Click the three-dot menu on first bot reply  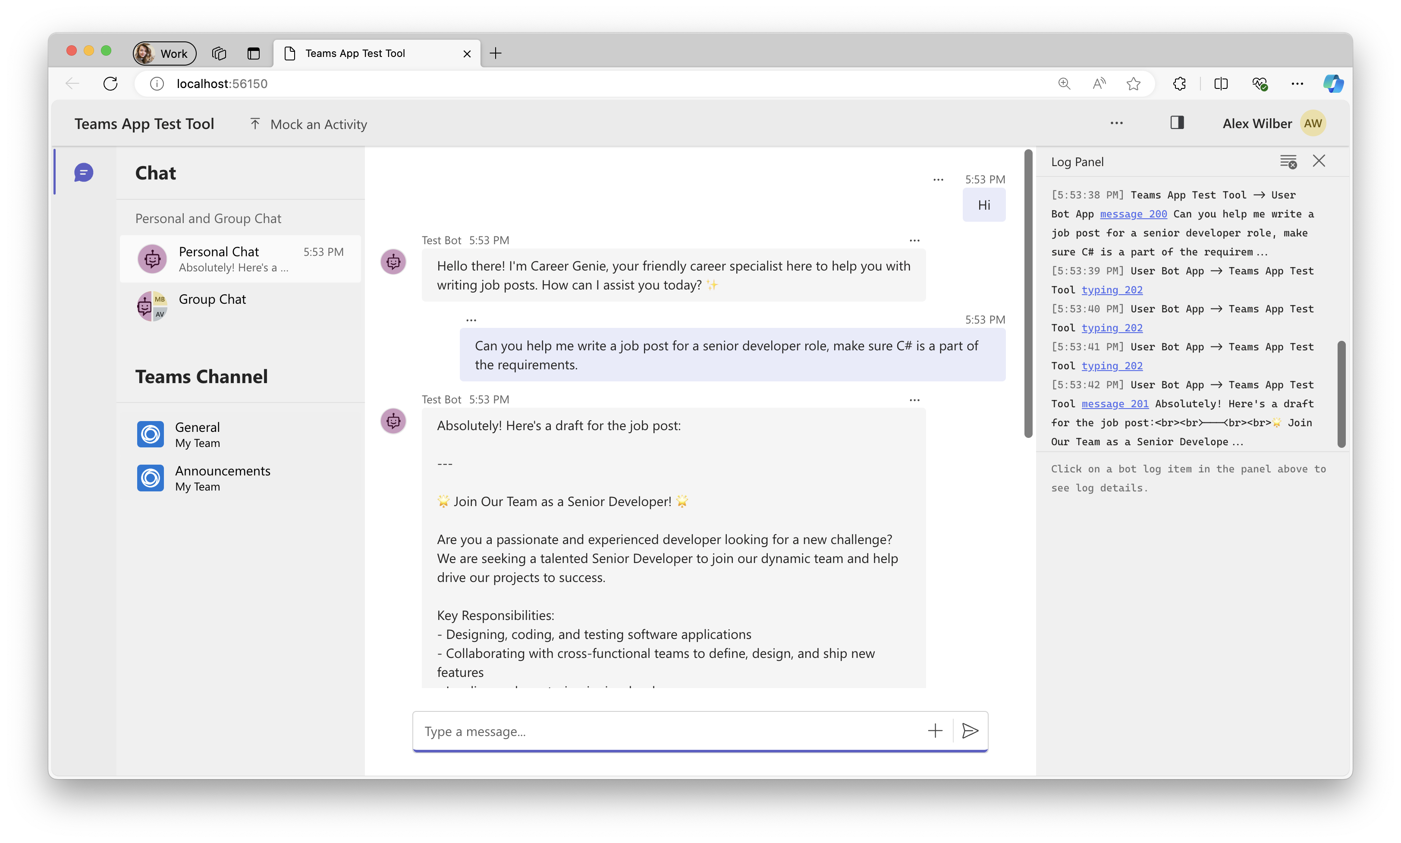(x=914, y=239)
